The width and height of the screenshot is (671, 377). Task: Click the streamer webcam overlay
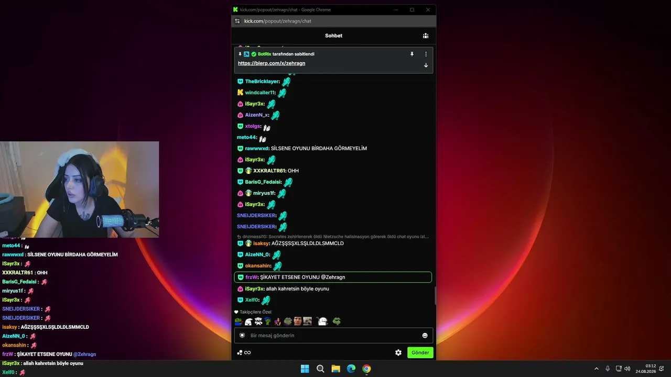tap(79, 189)
